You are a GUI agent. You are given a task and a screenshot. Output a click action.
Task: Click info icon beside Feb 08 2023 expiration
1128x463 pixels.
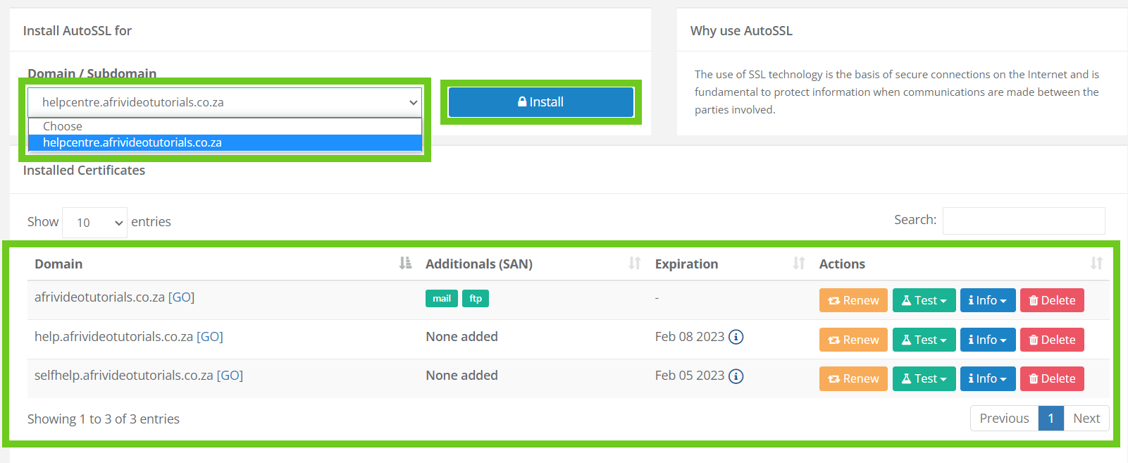coord(736,337)
